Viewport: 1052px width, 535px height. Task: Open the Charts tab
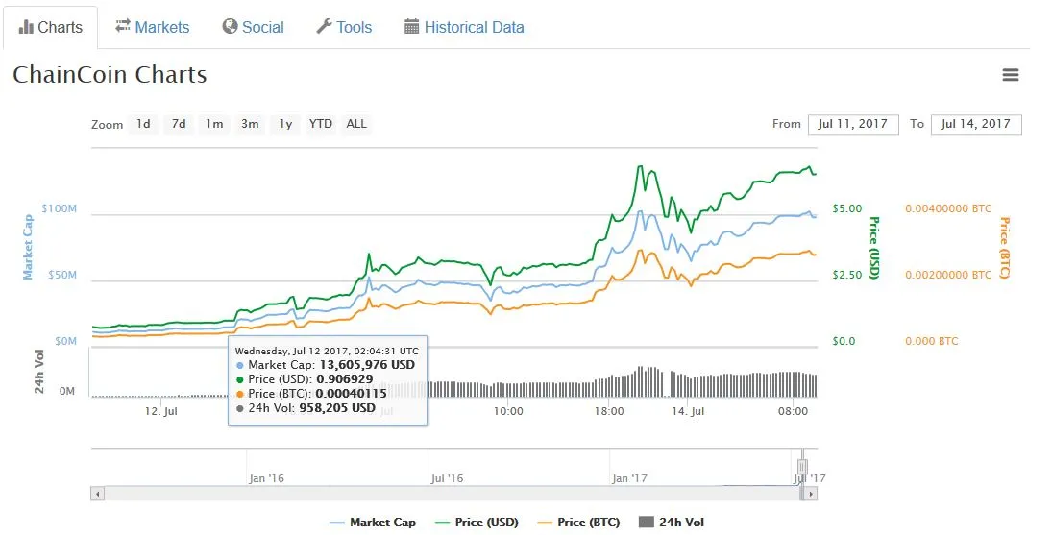(x=50, y=28)
